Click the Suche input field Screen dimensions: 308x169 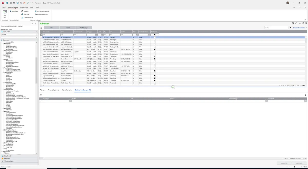click(x=277, y=28)
